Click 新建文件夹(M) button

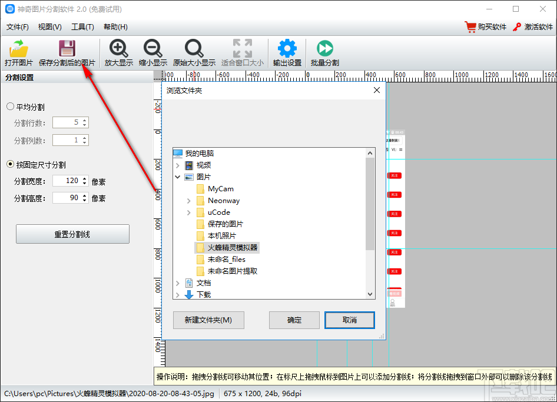(208, 320)
